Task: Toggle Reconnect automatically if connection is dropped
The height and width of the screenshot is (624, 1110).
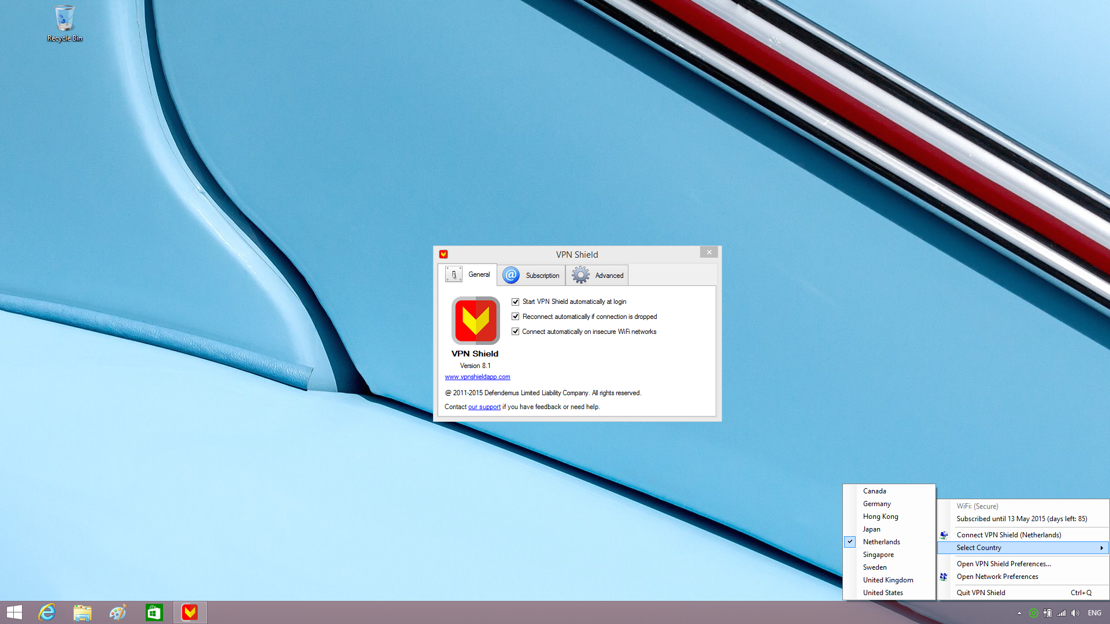Action: 515,317
